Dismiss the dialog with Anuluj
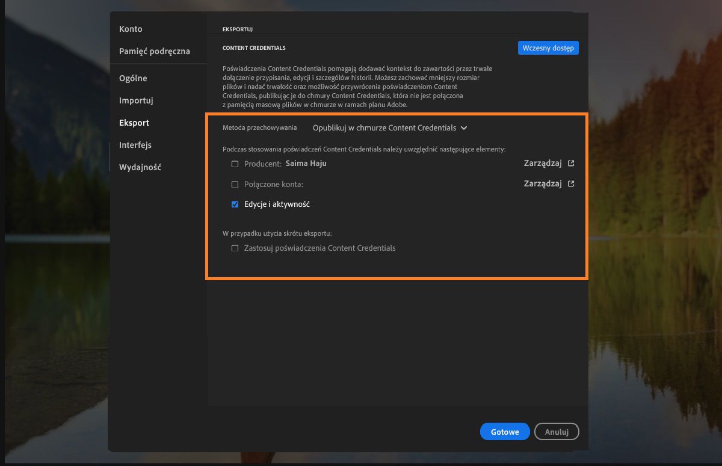This screenshot has height=466, width=722. (557, 431)
